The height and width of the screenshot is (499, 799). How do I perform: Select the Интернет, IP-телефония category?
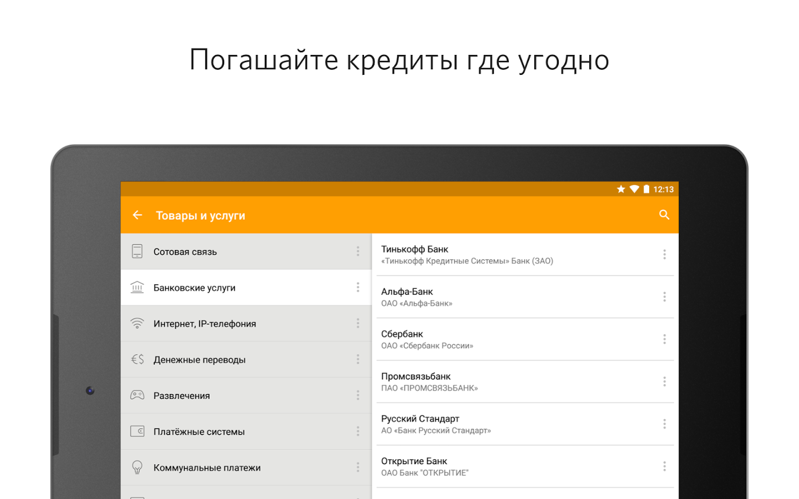click(246, 323)
